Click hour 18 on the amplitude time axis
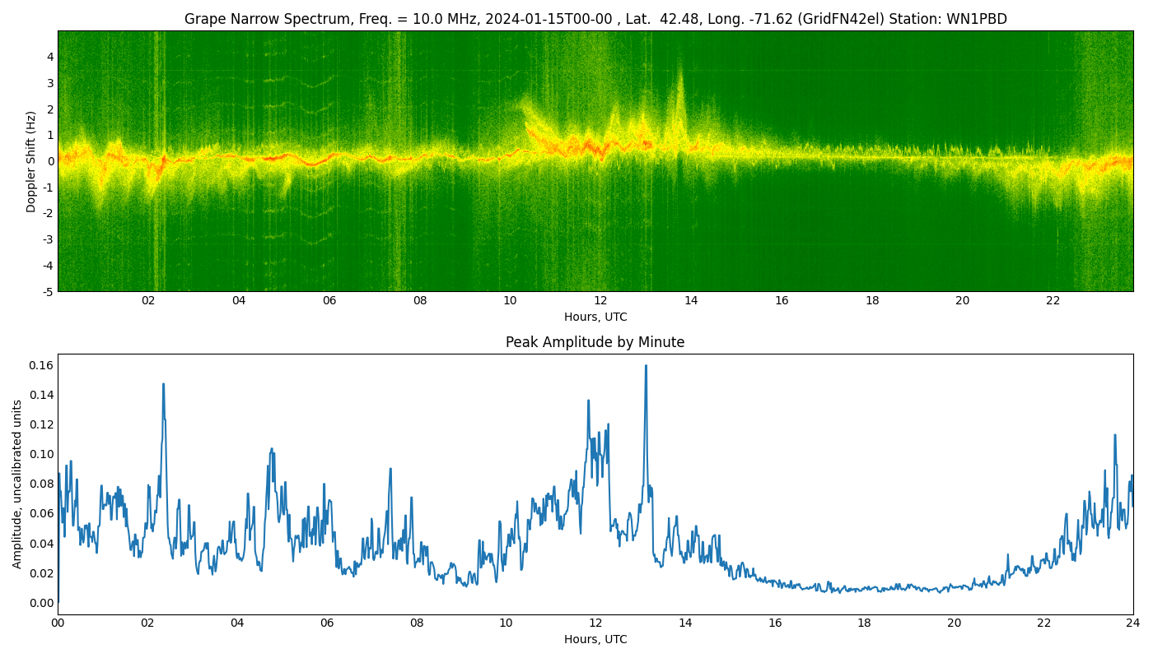The width and height of the screenshot is (1153, 658). coord(864,623)
